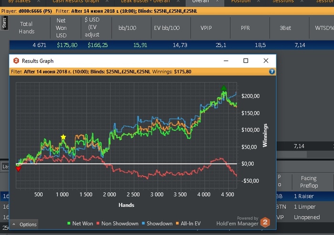Toggle the All-In EV legend swatch
This screenshot has width=334, height=235.
point(177,223)
